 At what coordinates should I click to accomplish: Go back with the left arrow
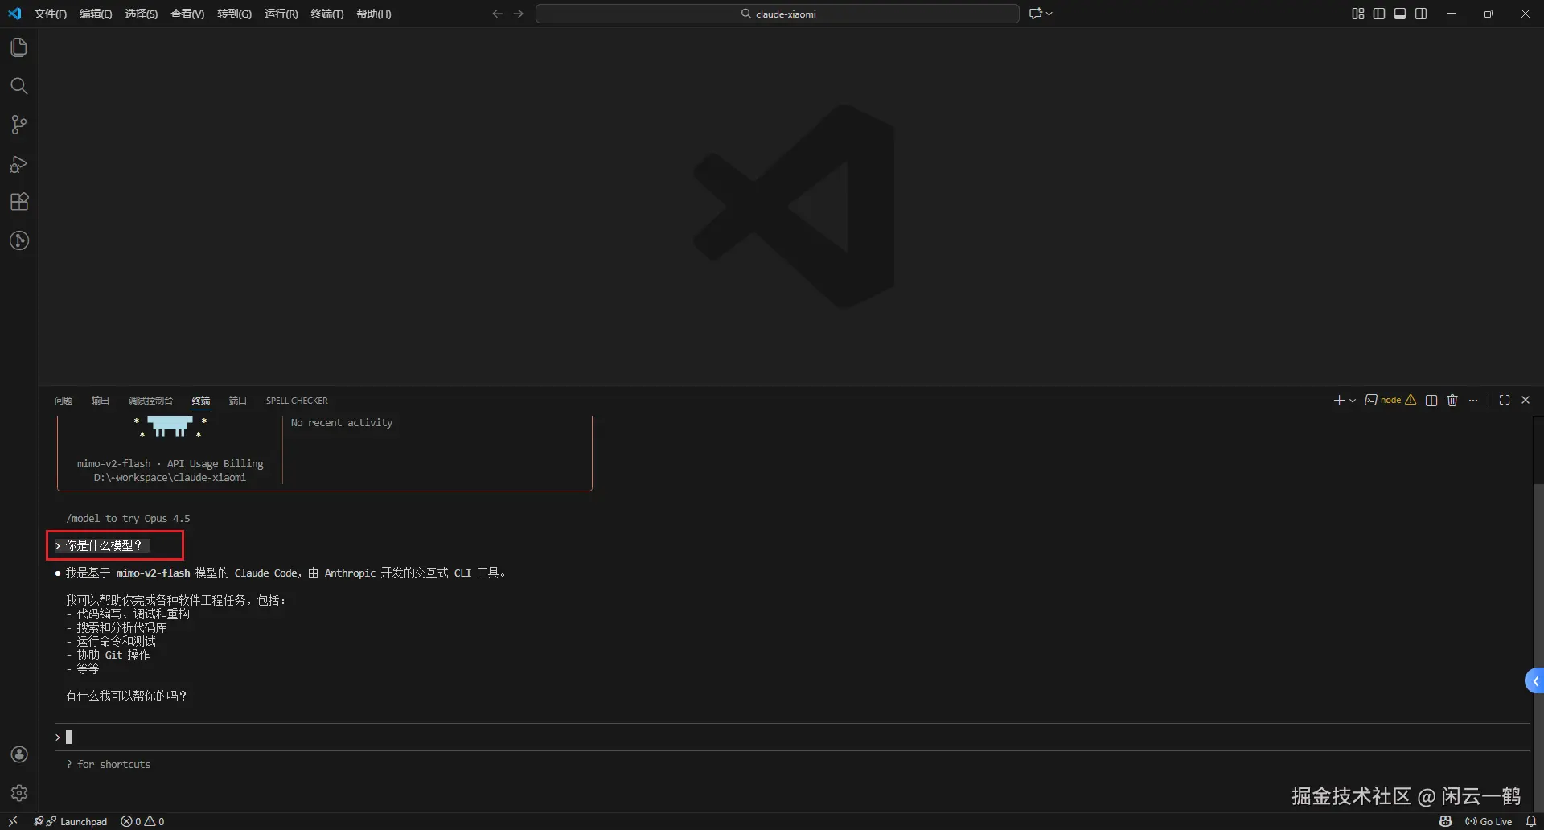(x=497, y=14)
